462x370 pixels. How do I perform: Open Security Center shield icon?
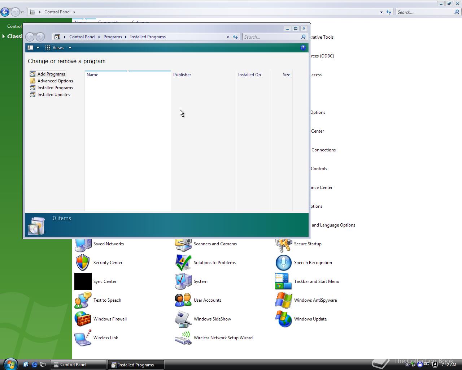coord(83,263)
